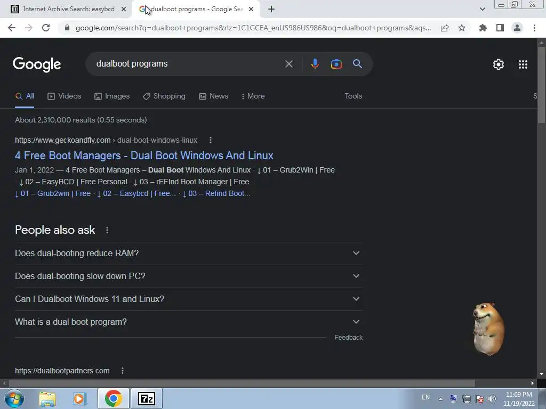Viewport: 546px width, 409px height.
Task: Reload the Google search page
Action: click(46, 28)
